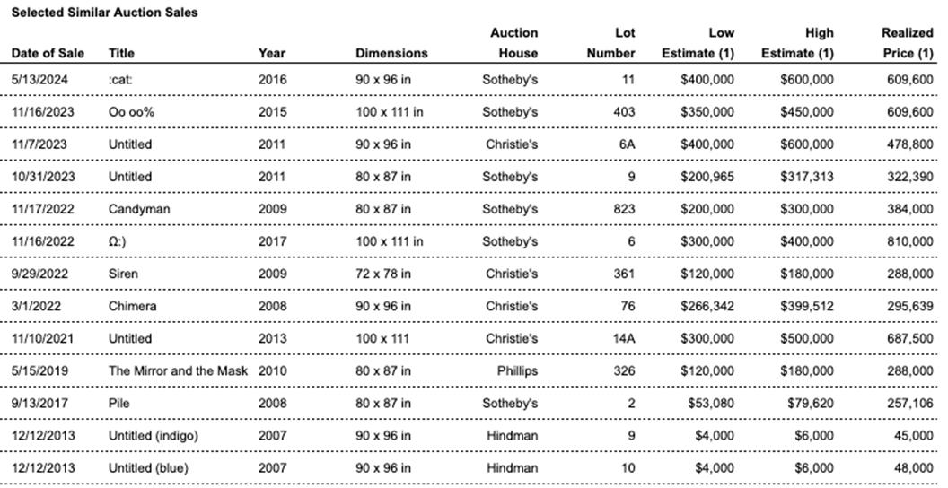The image size is (948, 488).
Task: Select the :cat: title cell
Action: click(120, 80)
